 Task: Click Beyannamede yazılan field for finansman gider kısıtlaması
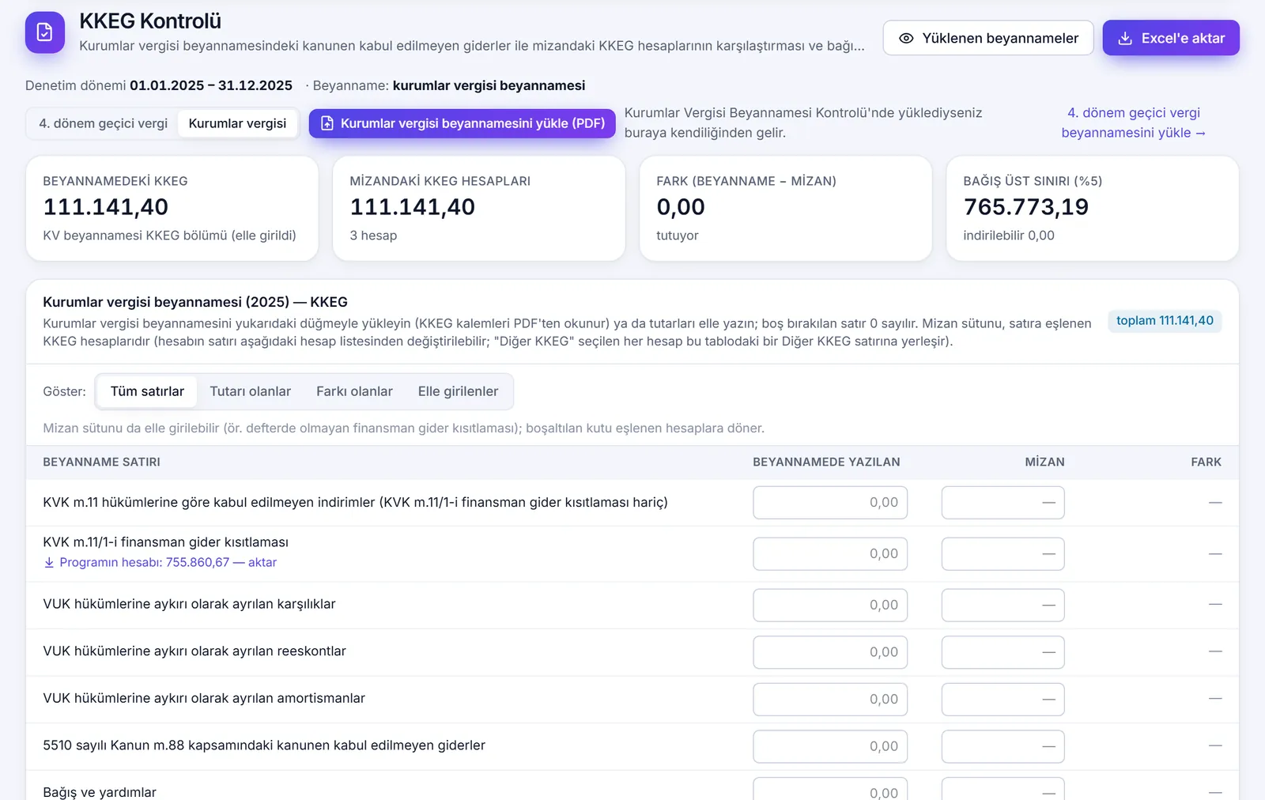click(830, 554)
